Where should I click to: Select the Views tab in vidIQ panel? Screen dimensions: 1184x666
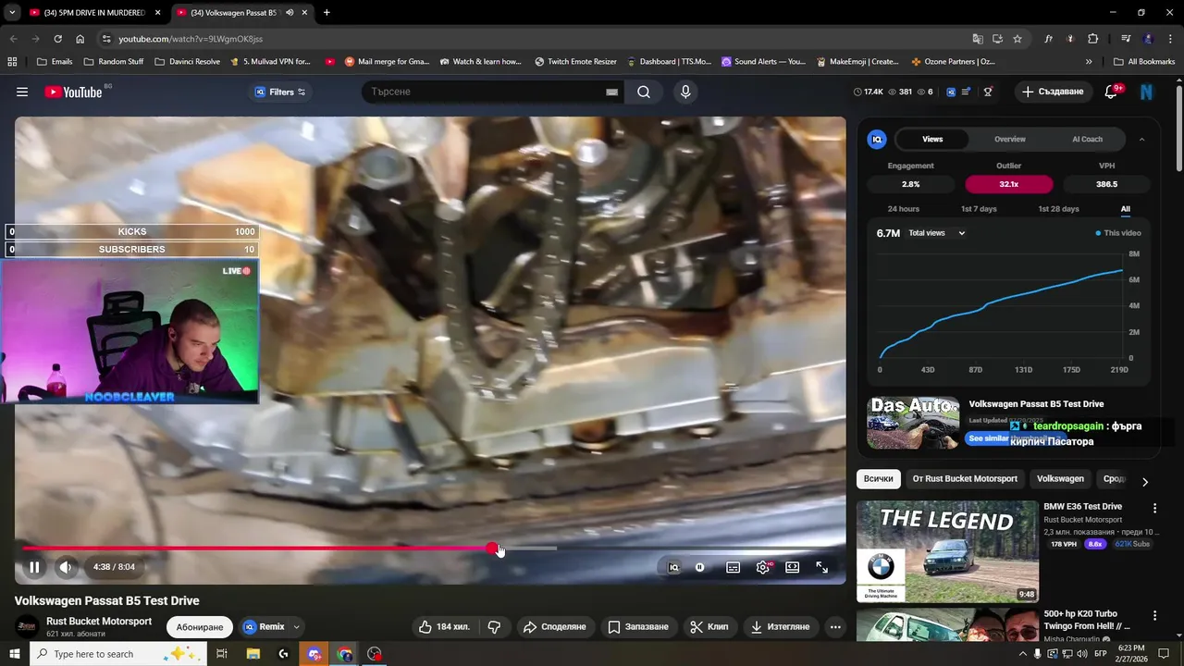tap(932, 139)
